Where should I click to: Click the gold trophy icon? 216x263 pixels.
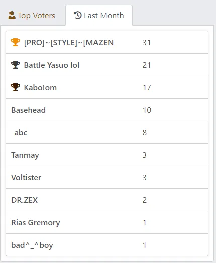click(x=16, y=42)
